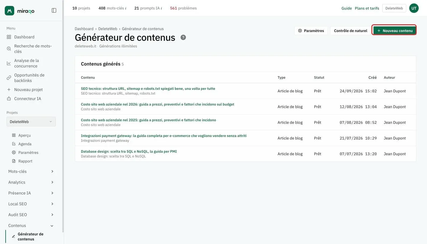Collapse the Contenus section

(31, 226)
